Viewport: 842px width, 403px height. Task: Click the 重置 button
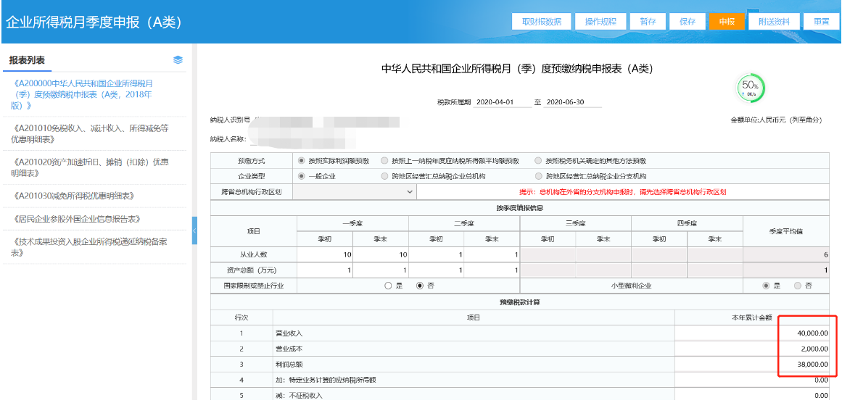(820, 22)
